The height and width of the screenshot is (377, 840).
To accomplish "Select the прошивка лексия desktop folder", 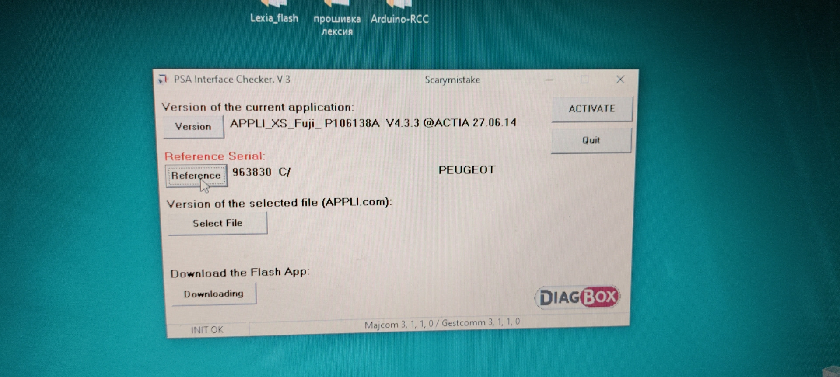I will click(x=337, y=18).
